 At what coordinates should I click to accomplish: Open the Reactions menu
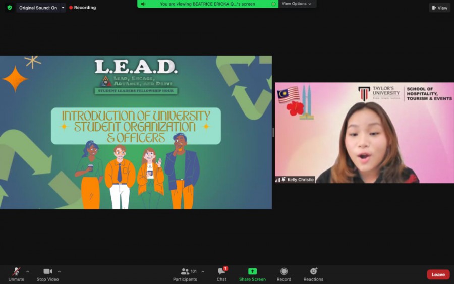point(313,274)
